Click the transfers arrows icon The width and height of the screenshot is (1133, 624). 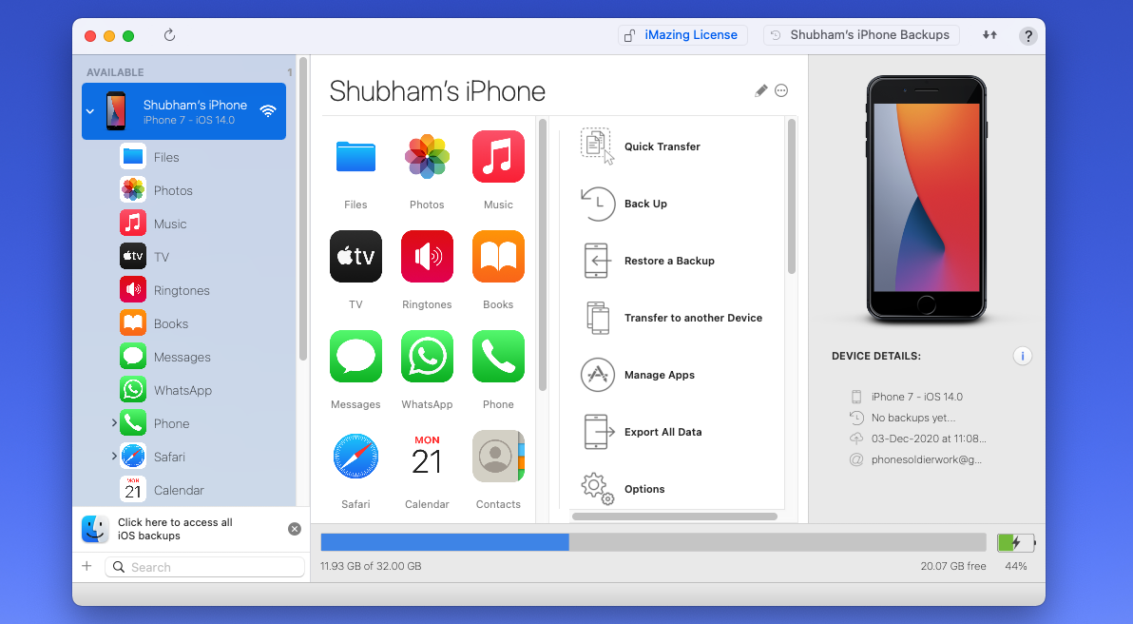click(989, 34)
